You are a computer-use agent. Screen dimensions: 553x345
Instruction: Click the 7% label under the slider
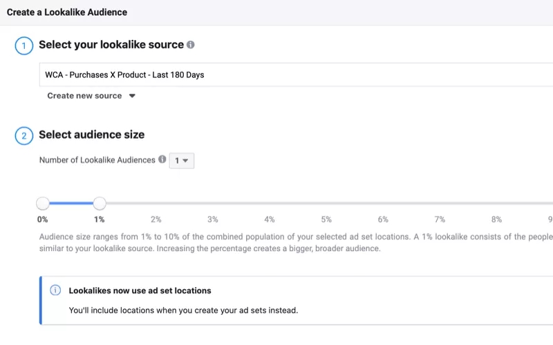(440, 219)
